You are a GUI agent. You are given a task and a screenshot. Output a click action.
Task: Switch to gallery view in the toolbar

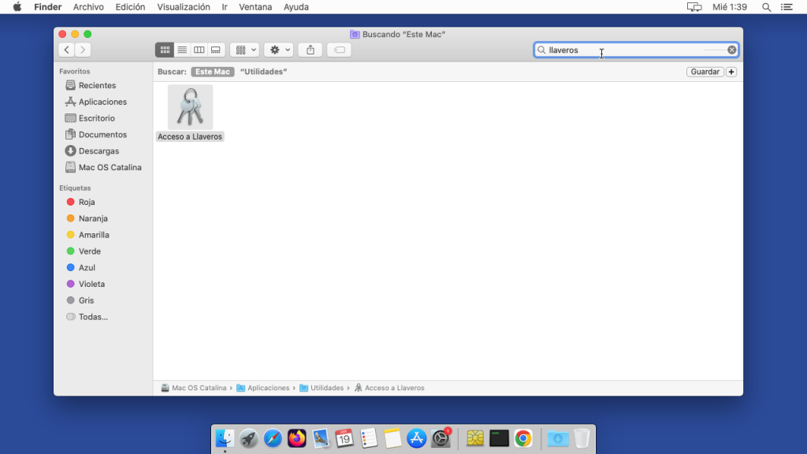(x=216, y=50)
